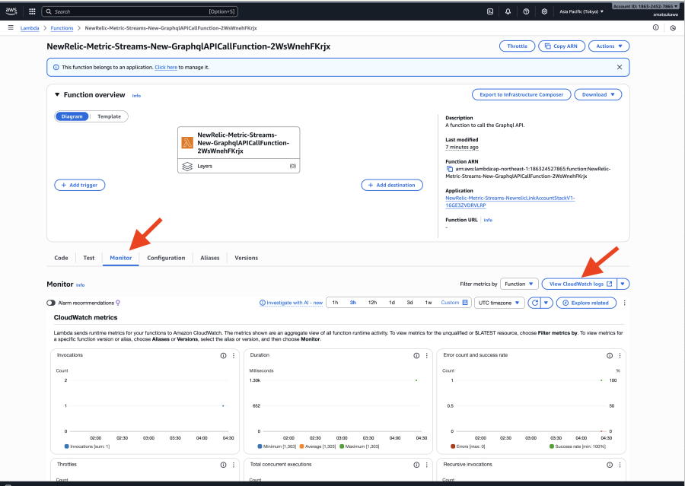The image size is (685, 486).
Task: Click the custom time calendar icon
Action: point(465,302)
